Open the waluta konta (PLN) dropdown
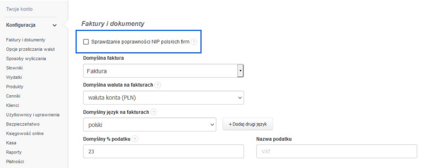 163,98
